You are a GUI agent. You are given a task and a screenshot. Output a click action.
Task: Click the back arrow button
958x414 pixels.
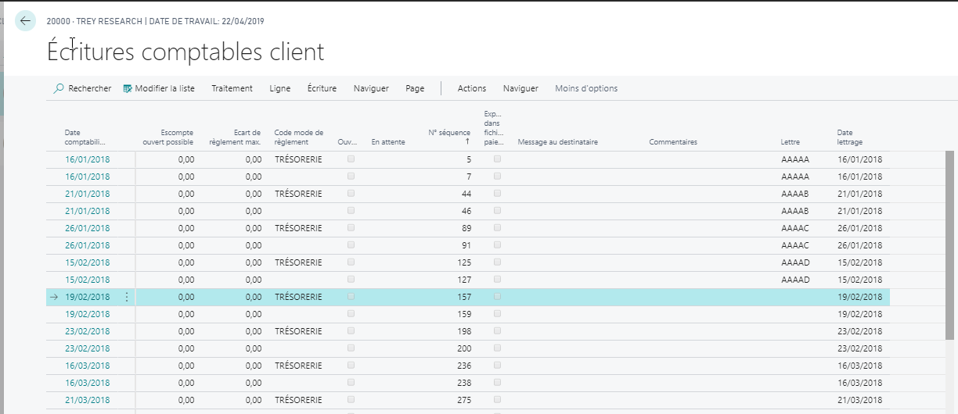pyautogui.click(x=26, y=21)
